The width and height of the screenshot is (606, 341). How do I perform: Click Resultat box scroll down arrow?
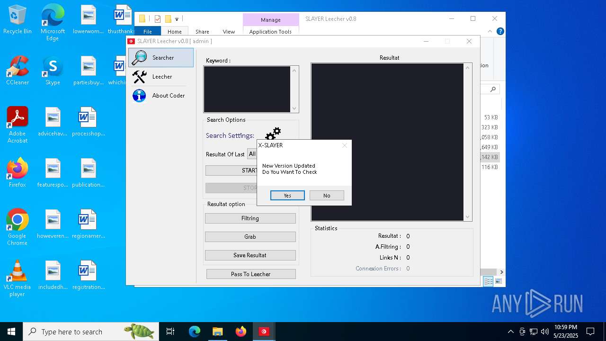[468, 217]
